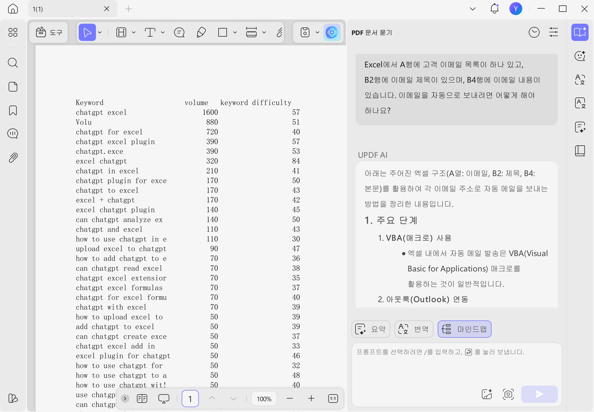The height and width of the screenshot is (412, 594).
Task: Switch to AI chat bot mode icon
Action: click(580, 56)
